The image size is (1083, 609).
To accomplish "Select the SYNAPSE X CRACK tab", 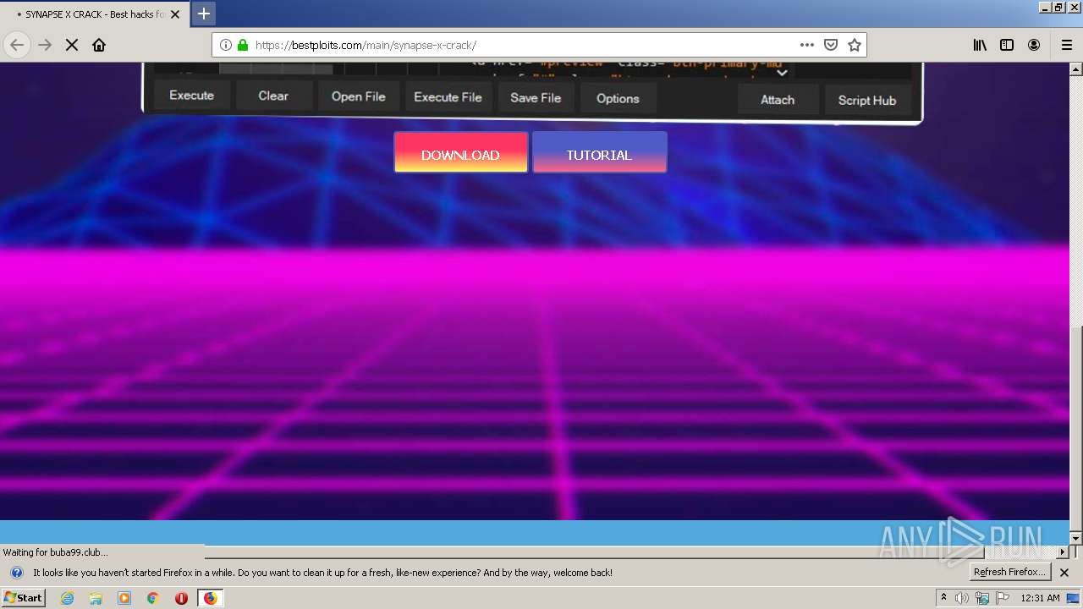I will pos(94,14).
